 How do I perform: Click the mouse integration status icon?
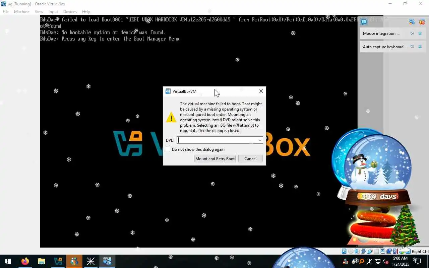[x=402, y=251]
